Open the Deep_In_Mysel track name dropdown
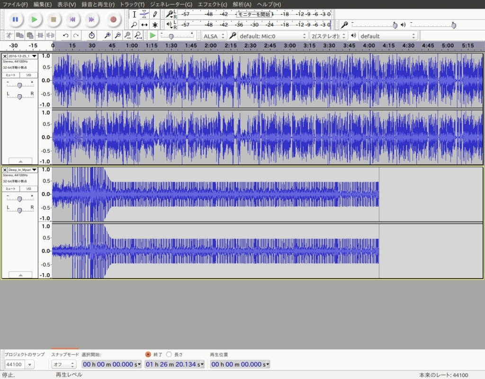 pos(23,170)
